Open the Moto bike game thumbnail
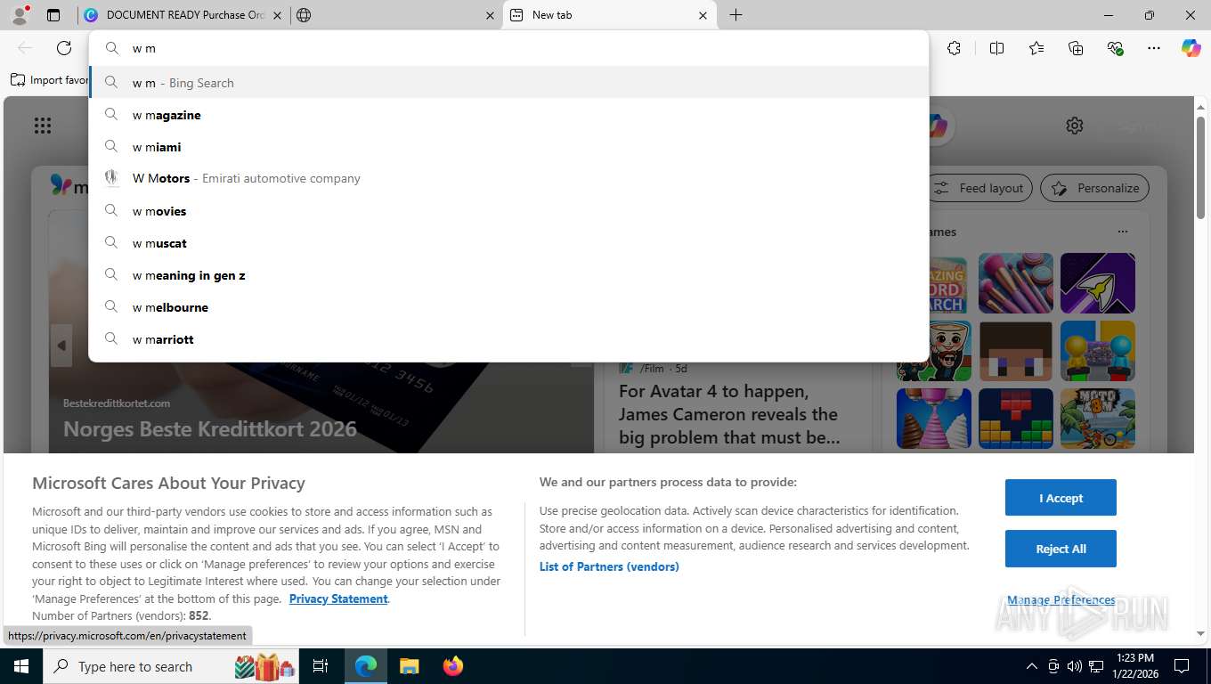Viewport: 1211px width, 684px height. click(x=1098, y=419)
